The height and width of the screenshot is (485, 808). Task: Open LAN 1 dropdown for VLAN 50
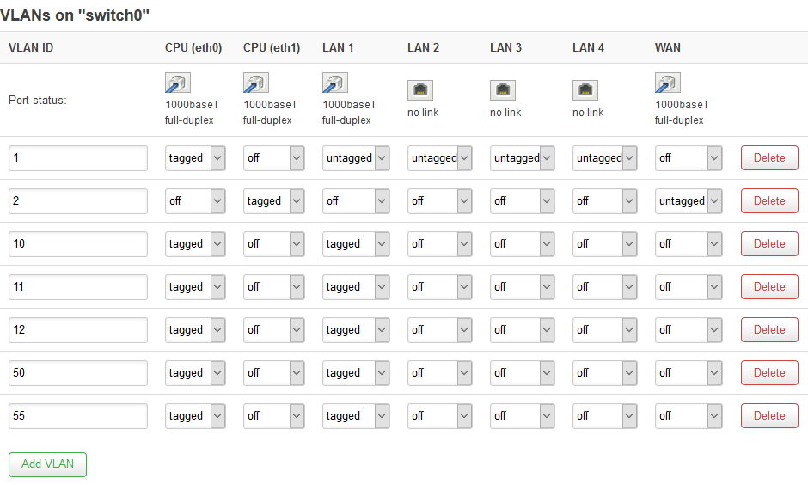tap(356, 373)
